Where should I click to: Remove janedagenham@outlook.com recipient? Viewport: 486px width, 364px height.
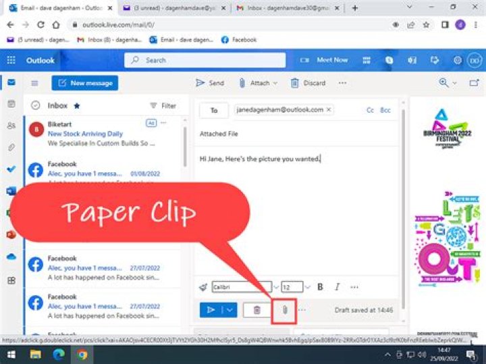pyautogui.click(x=329, y=109)
